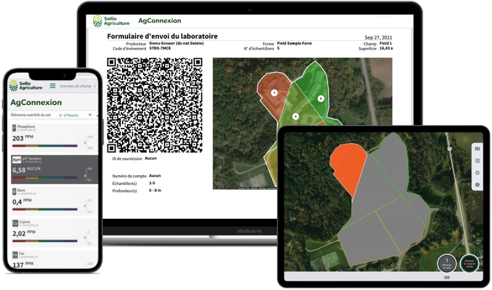
Task: Select the Phosphore P element icon
Action: 14,128
